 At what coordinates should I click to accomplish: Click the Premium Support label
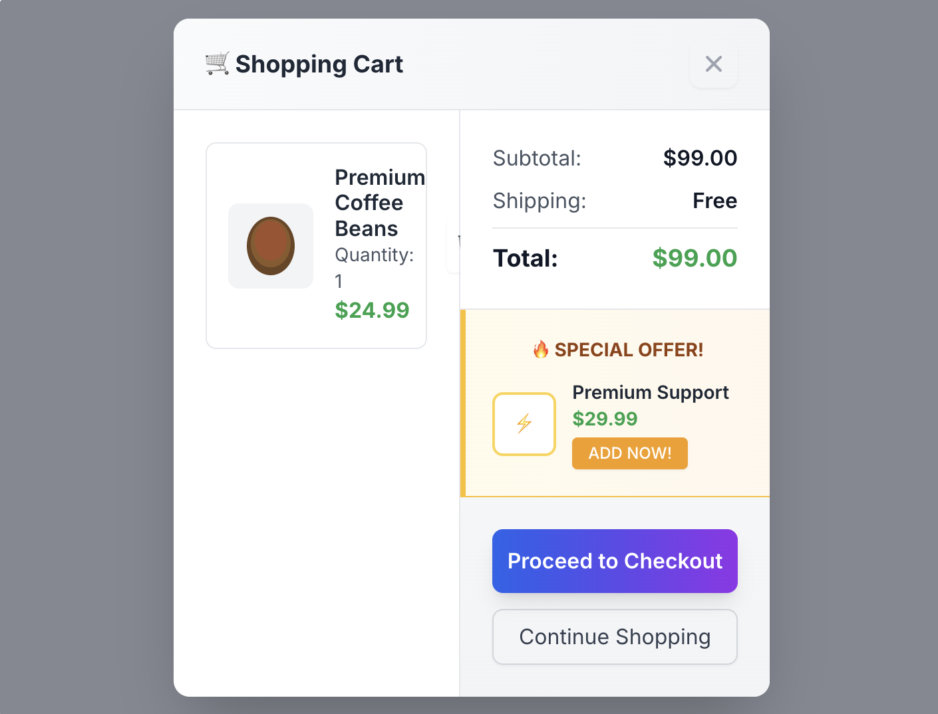(x=650, y=392)
